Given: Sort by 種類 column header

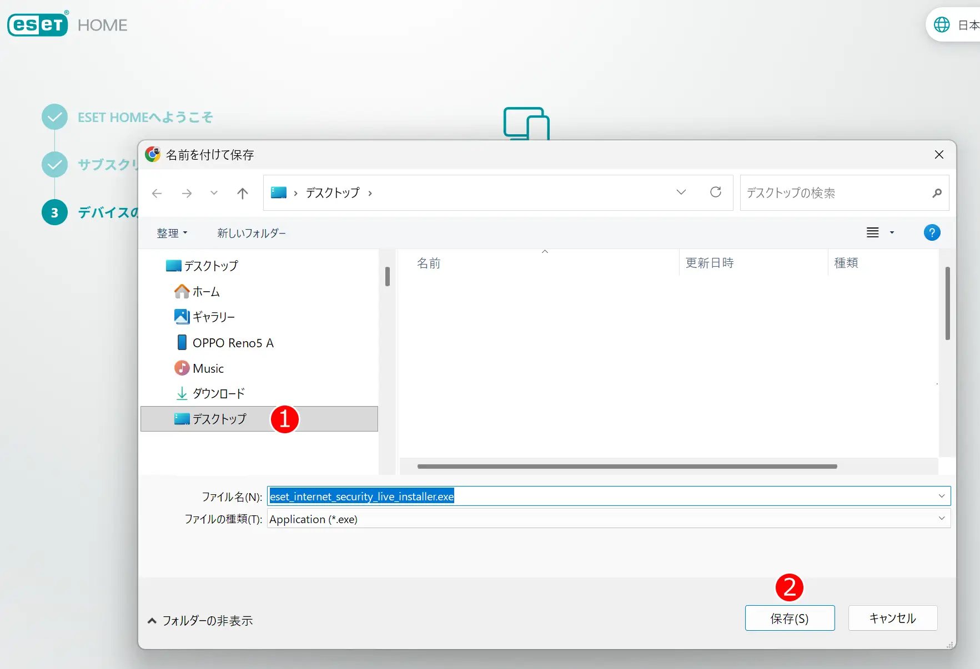Looking at the screenshot, I should pos(846,263).
